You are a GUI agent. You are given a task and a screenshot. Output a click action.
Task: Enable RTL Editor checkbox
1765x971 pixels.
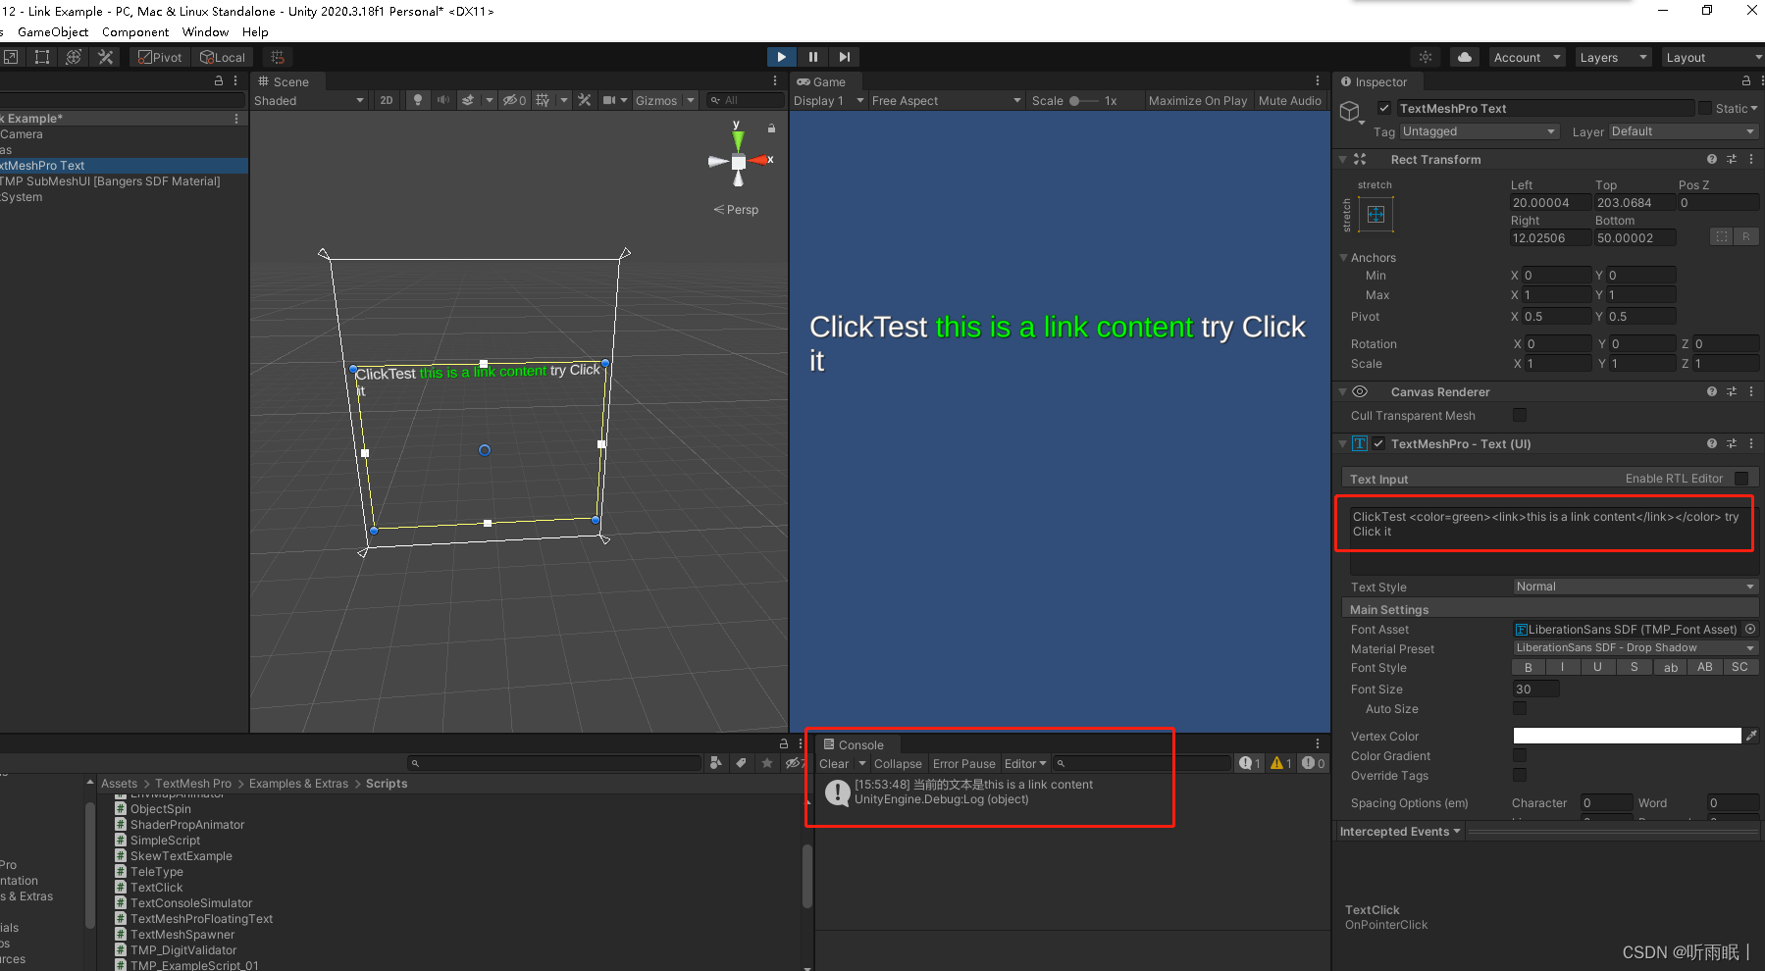click(x=1741, y=479)
